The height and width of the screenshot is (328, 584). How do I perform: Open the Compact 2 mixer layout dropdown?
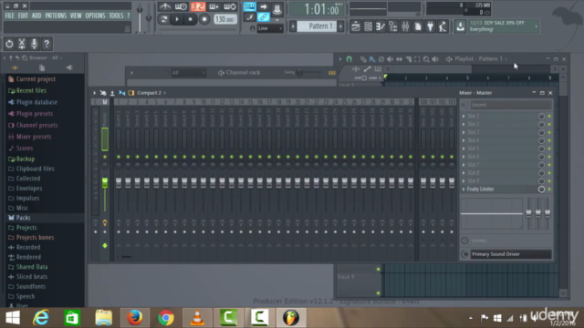151,93
